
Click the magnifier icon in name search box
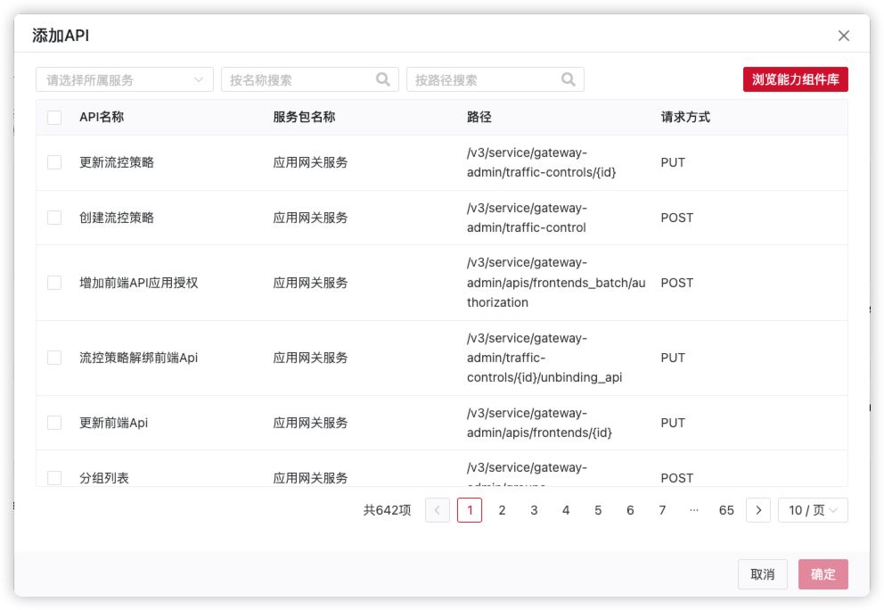[383, 78]
